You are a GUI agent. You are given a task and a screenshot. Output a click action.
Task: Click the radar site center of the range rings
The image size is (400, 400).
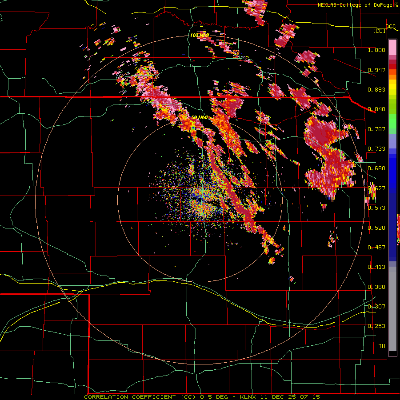click(200, 200)
